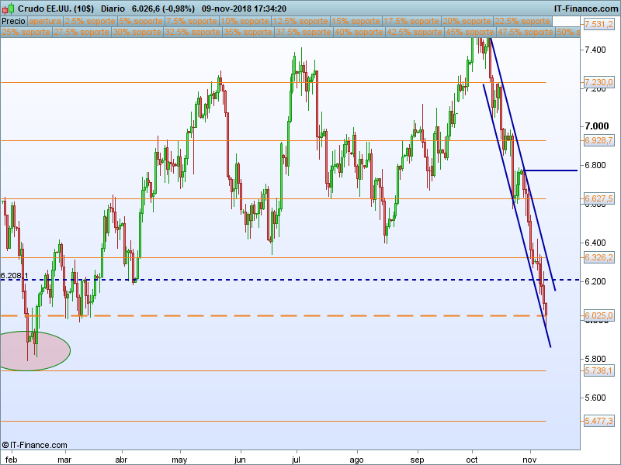The width and height of the screenshot is (621, 465).
Task: Click the sep label on time axis
Action: point(417,460)
